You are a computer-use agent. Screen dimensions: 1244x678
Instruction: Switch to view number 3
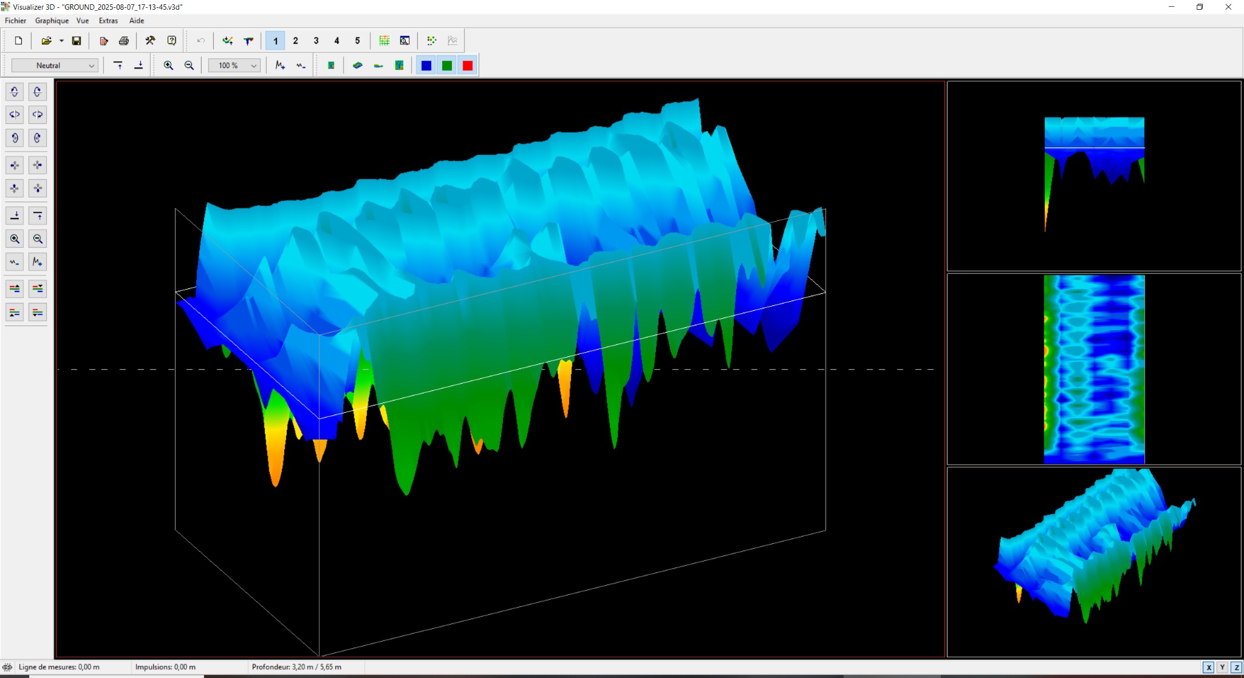(316, 41)
